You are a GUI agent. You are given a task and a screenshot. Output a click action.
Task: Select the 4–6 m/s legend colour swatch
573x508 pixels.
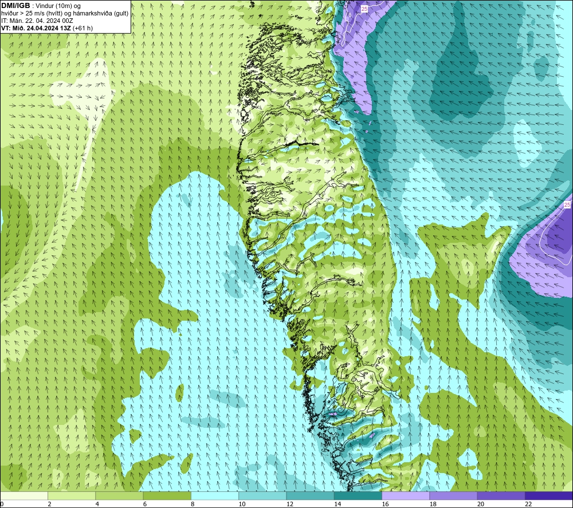click(120, 495)
